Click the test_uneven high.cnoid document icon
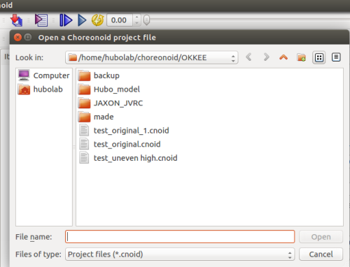This screenshot has height=267, width=350. coord(84,157)
